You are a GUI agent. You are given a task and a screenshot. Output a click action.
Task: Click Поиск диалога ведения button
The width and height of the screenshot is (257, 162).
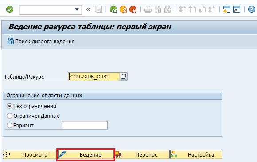pyautogui.click(x=41, y=42)
